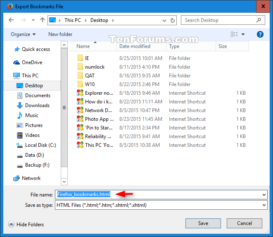This screenshot has width=273, height=237.
Task: Open the Save as type combo box
Action: click(x=161, y=205)
